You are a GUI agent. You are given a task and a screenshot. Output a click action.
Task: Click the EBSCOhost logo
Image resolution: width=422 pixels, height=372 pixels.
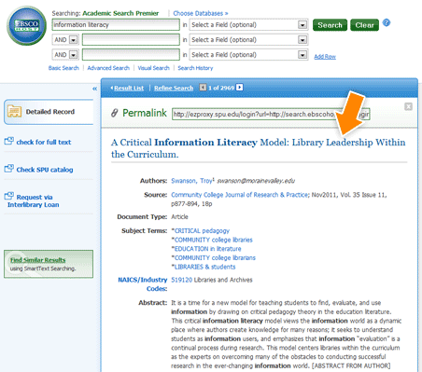27,25
